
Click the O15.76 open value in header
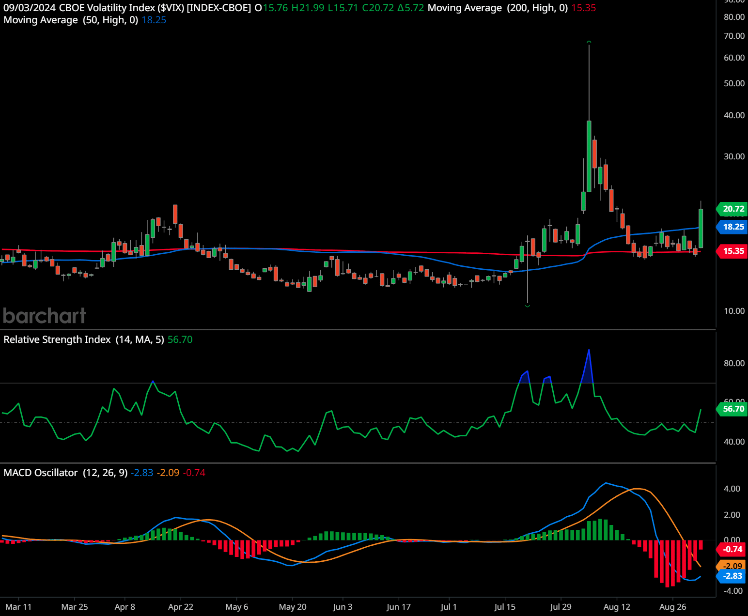point(271,8)
